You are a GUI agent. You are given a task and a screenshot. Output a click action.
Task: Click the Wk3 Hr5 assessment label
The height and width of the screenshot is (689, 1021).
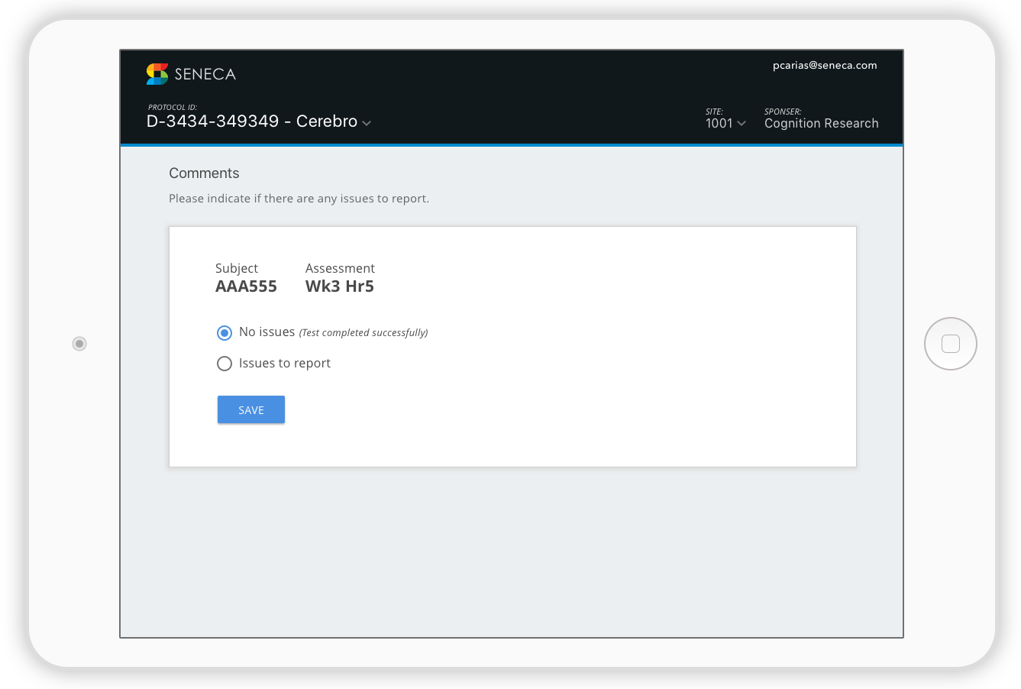[340, 286]
